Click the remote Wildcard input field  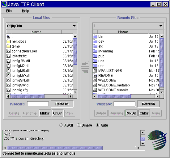pyautogui.click(x=125, y=104)
